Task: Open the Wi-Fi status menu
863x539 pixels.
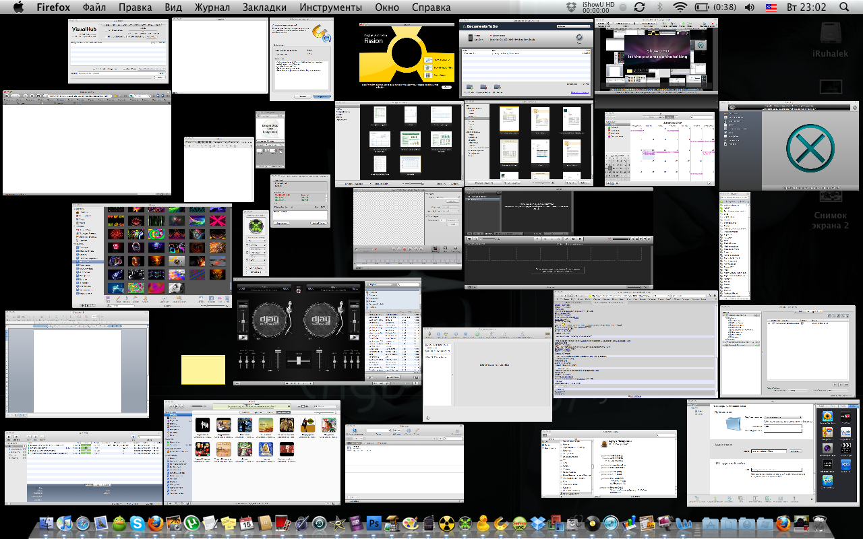Action: coord(680,7)
